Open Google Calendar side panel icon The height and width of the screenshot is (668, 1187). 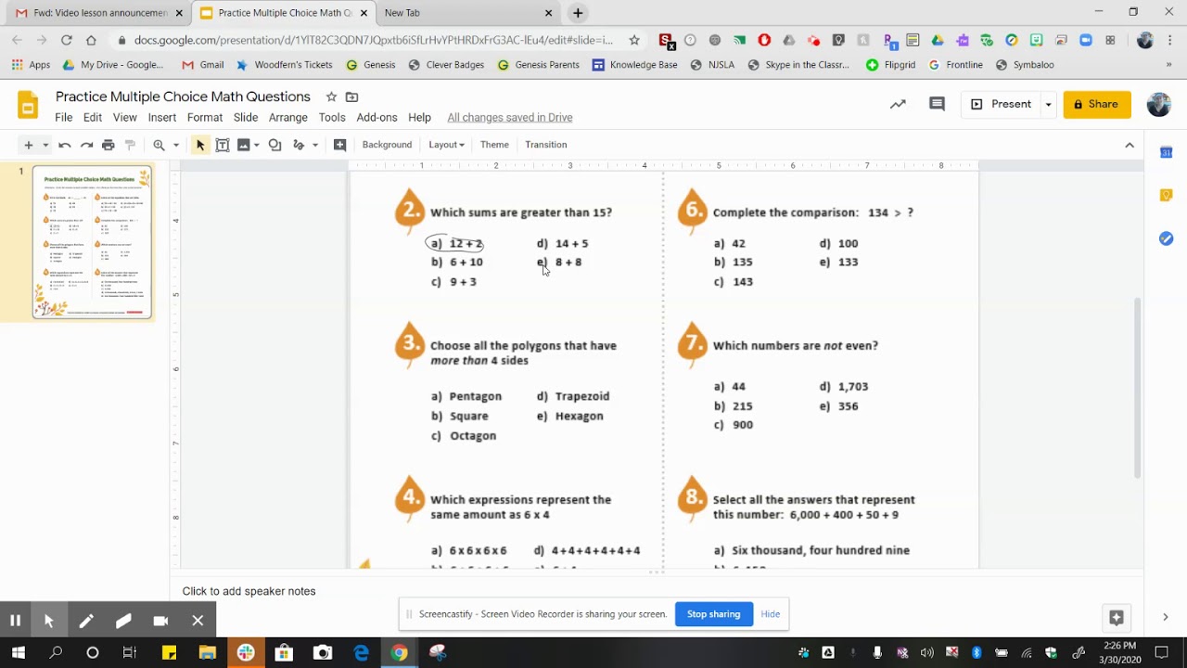click(1167, 152)
